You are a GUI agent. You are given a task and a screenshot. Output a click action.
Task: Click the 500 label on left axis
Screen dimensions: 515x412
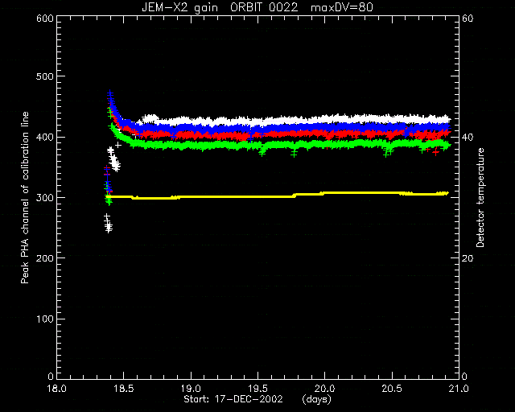tap(45, 76)
